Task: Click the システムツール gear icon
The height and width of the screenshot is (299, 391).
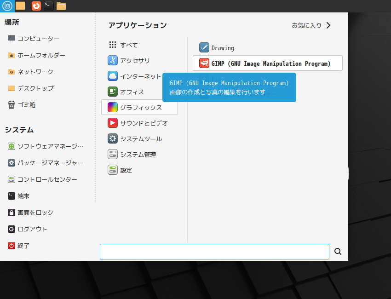Action: 113,138
